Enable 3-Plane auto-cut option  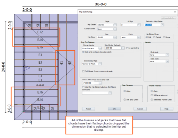click(152, 95)
